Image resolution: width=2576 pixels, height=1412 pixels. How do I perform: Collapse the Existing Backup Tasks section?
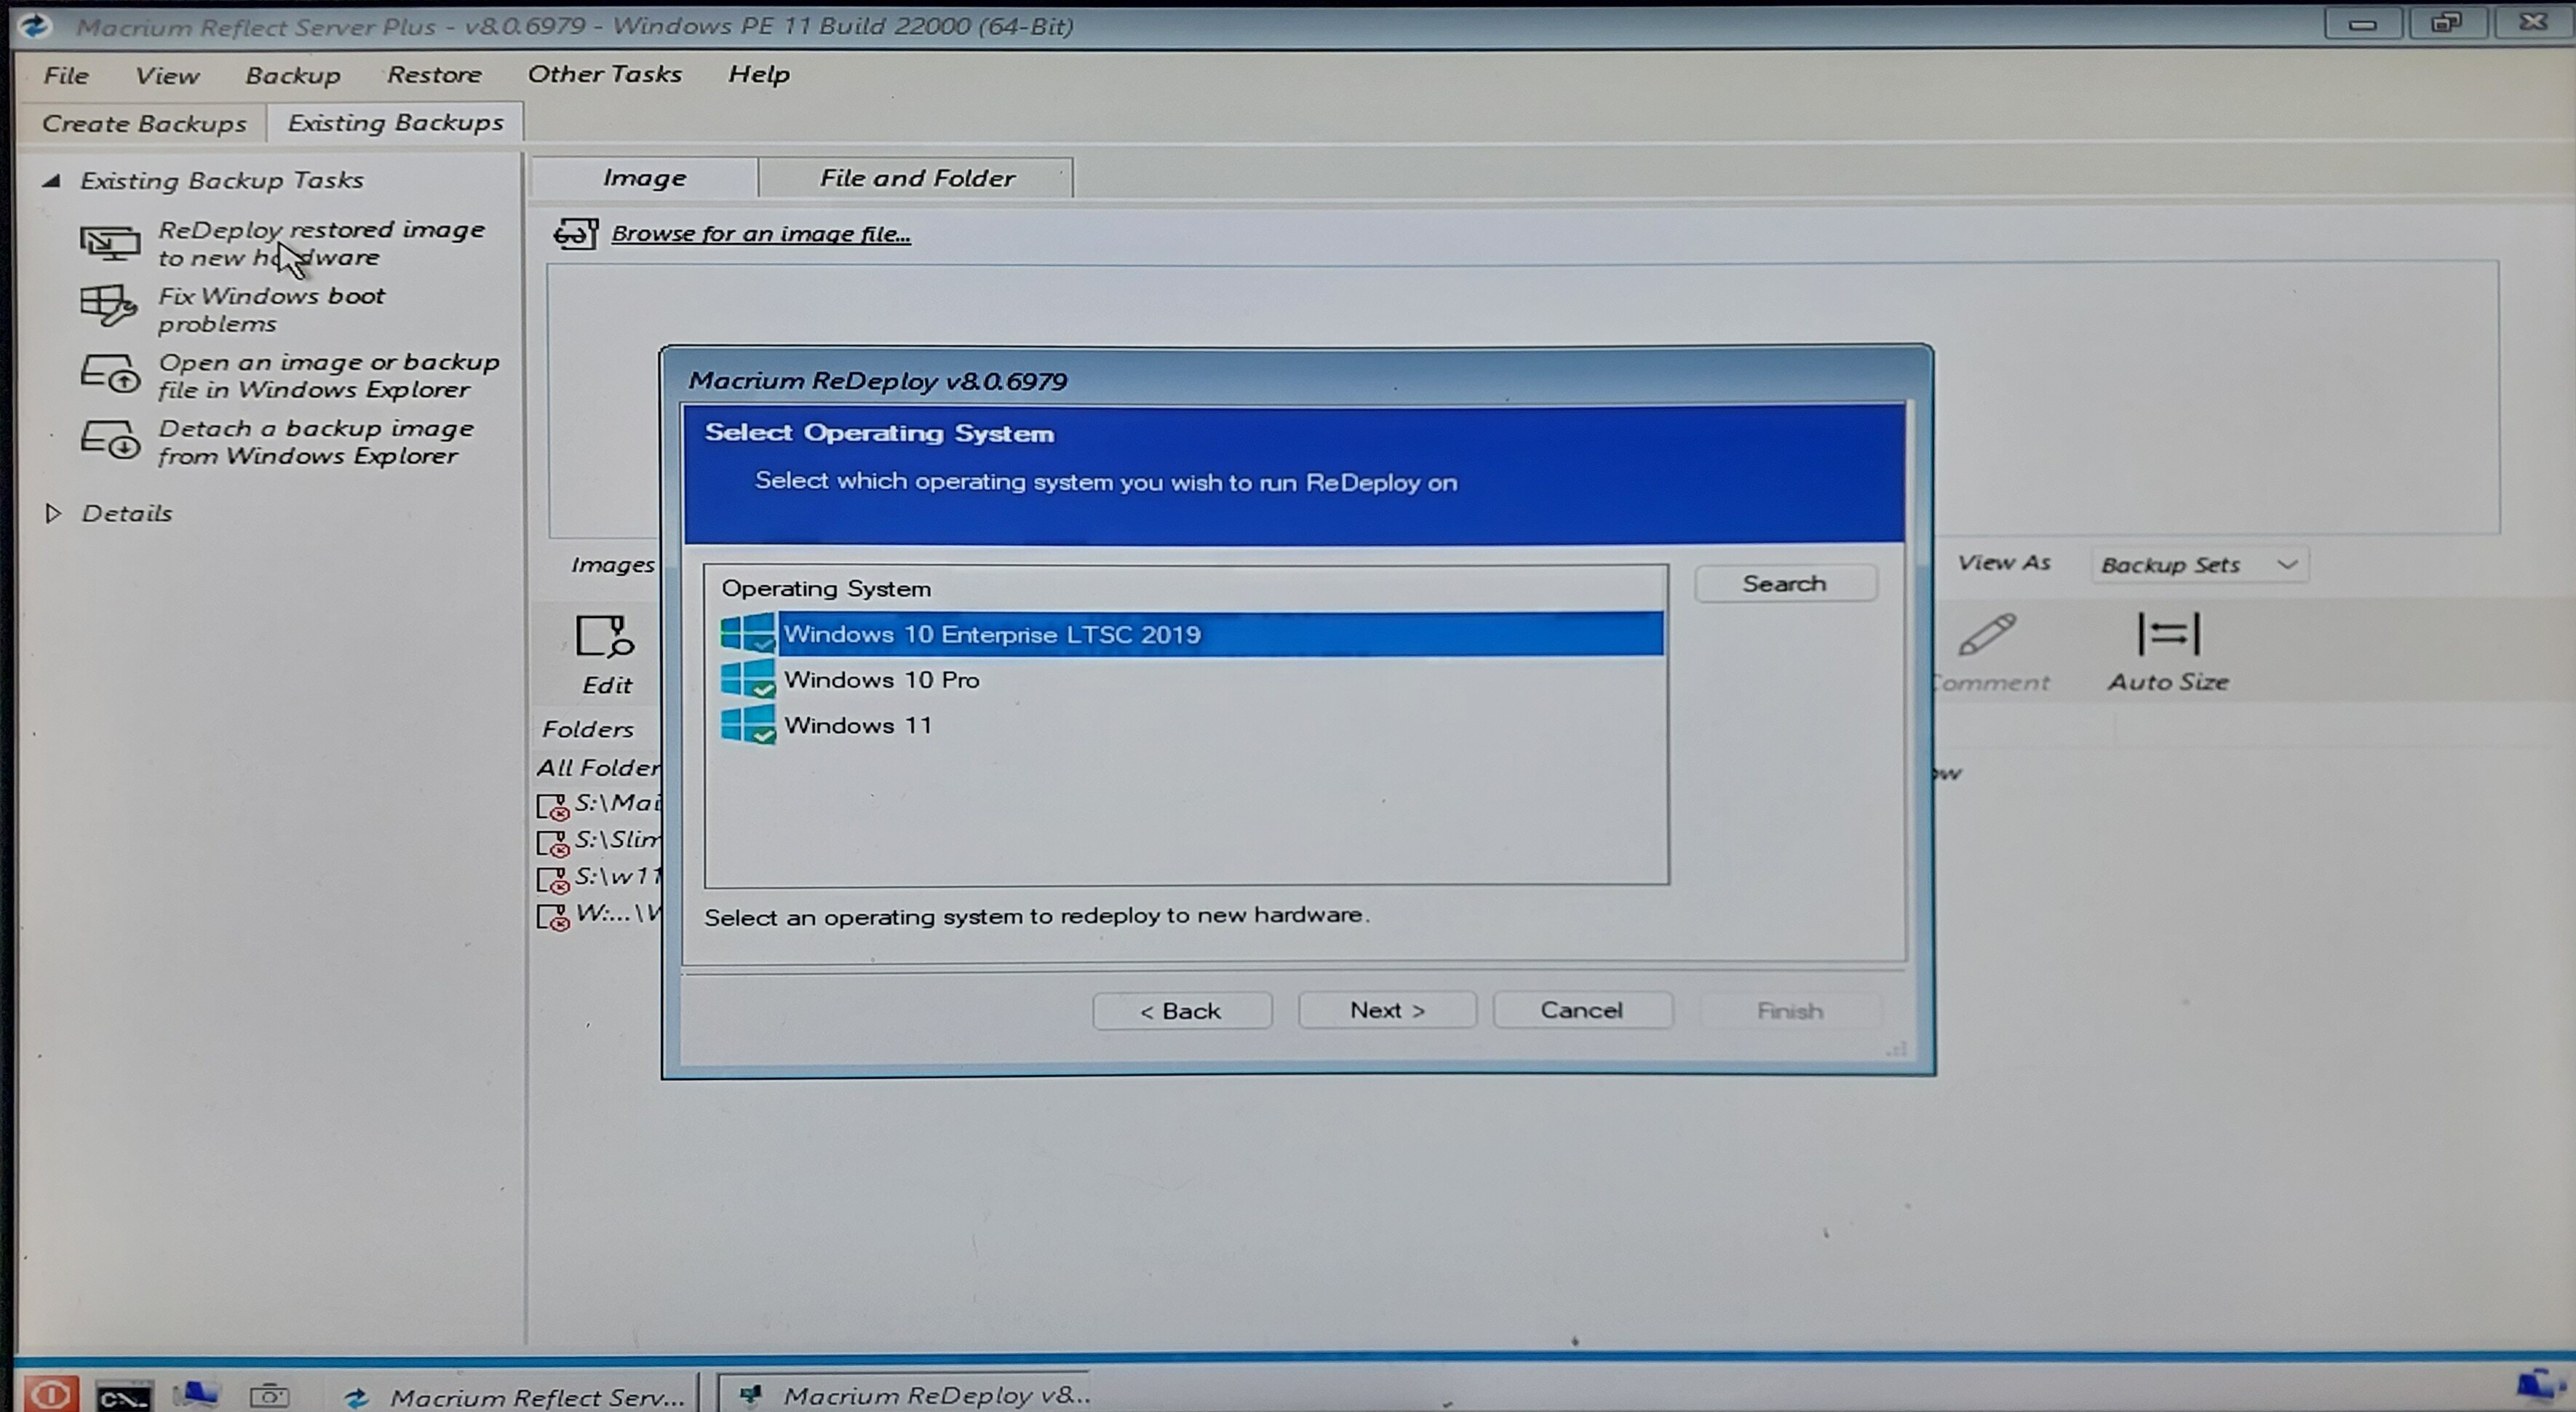52,181
